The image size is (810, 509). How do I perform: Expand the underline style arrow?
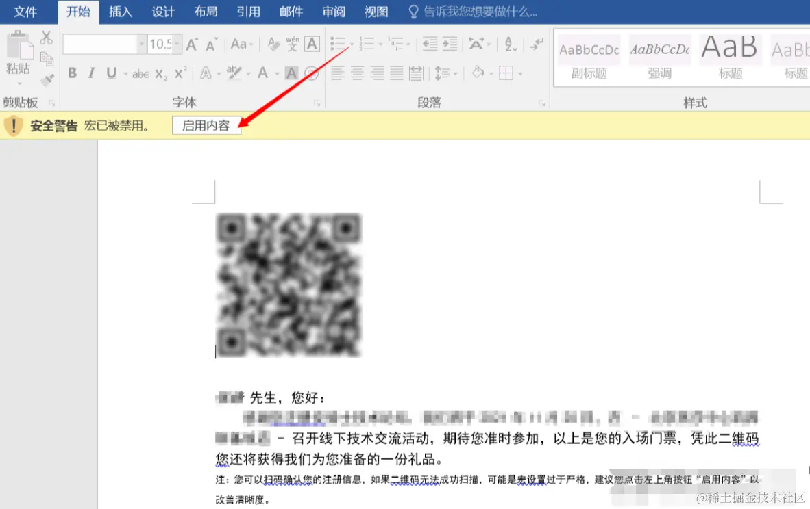[x=125, y=74]
